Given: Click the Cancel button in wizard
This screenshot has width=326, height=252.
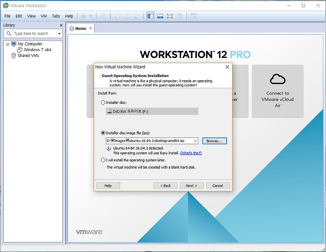Looking at the screenshot, I should point(218,186).
